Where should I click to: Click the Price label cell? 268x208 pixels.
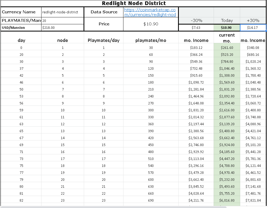click(x=104, y=24)
